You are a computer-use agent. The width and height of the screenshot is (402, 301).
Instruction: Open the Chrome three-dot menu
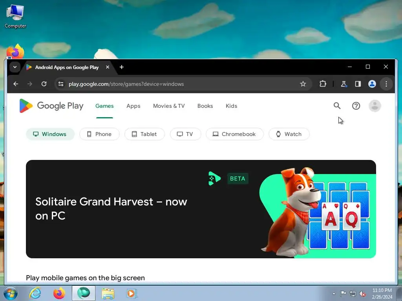[x=386, y=84]
